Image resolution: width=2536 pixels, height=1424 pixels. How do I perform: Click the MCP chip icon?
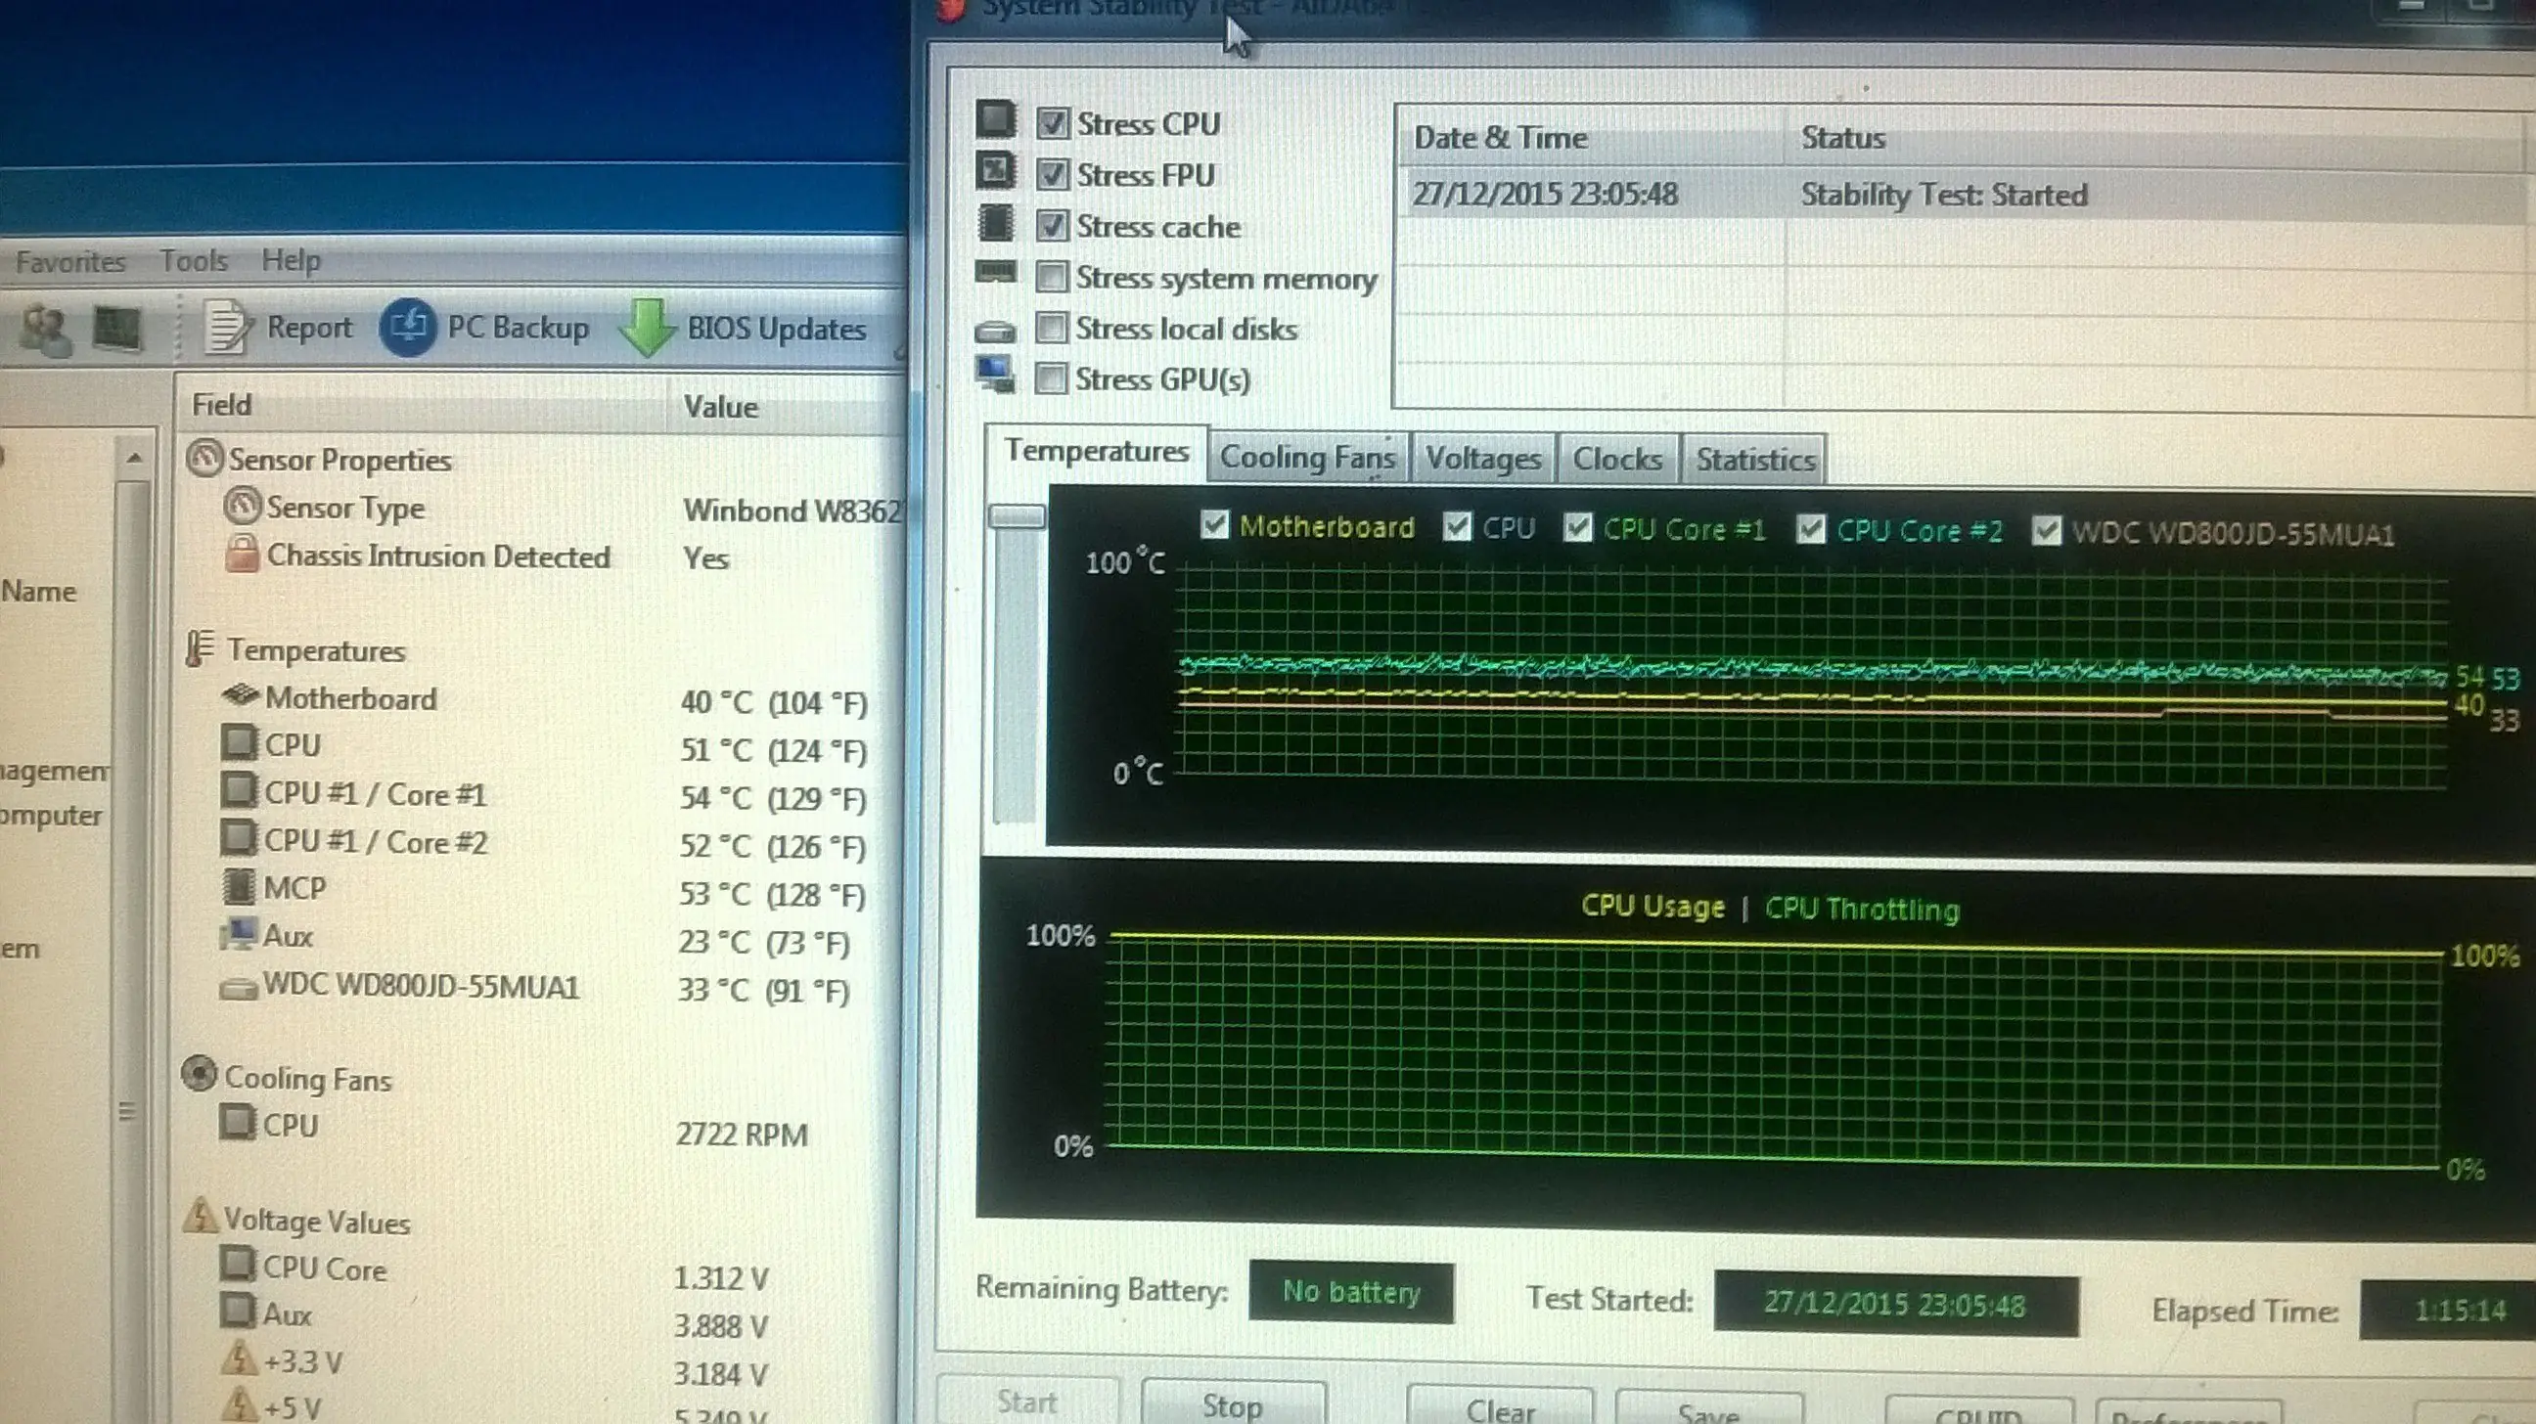(237, 887)
